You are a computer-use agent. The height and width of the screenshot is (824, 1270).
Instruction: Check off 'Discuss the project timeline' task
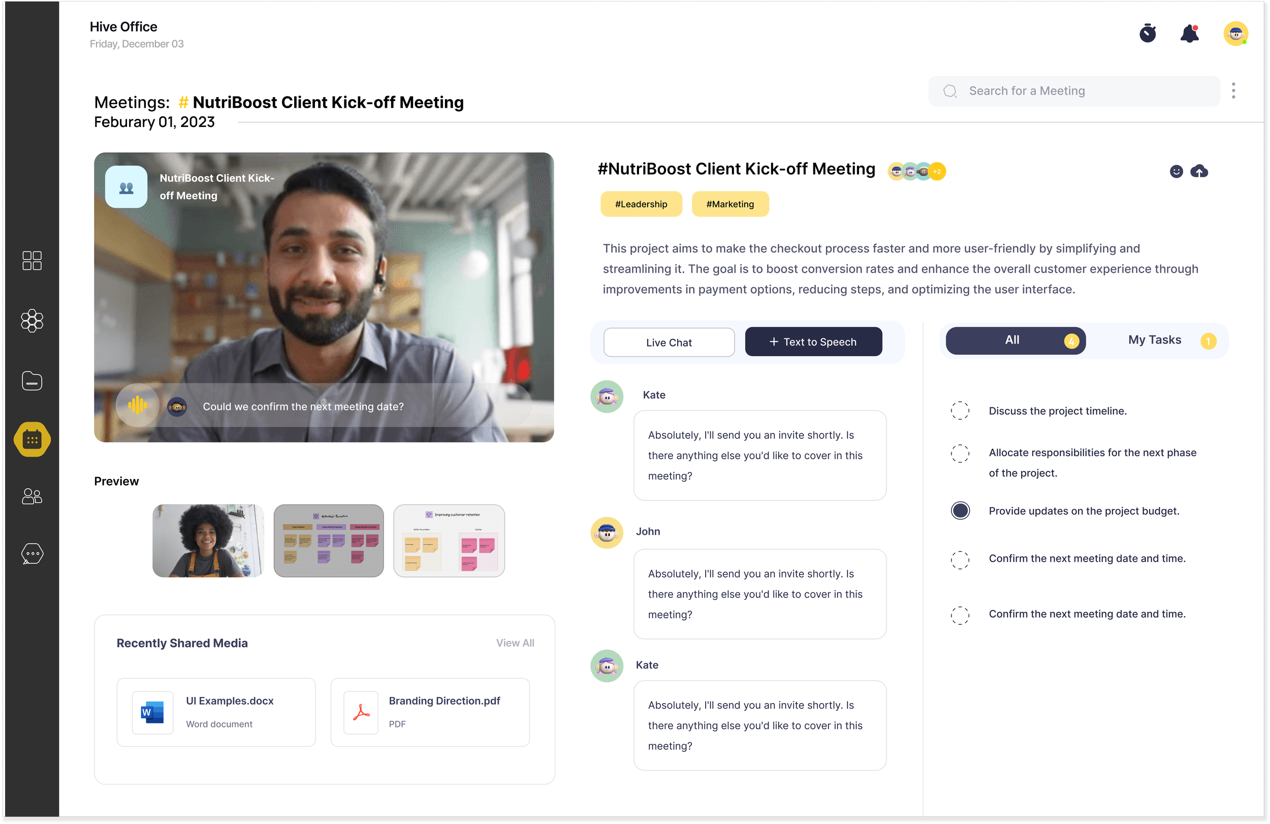[960, 411]
